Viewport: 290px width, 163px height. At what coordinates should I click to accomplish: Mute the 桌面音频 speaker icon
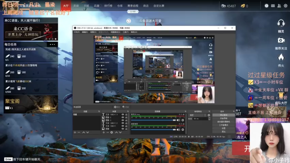pyautogui.click(x=178, y=130)
